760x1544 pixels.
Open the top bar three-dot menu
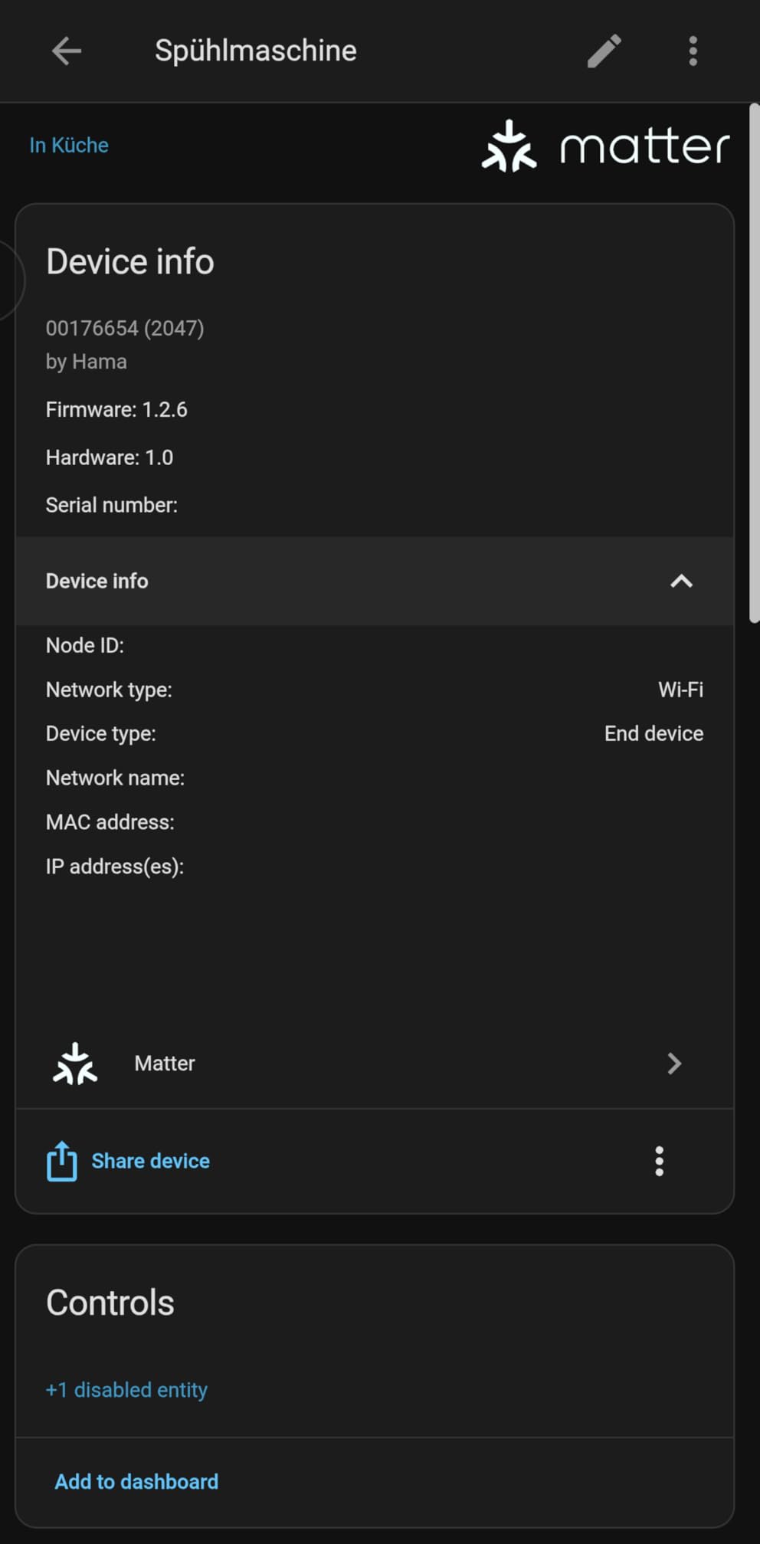pyautogui.click(x=693, y=51)
